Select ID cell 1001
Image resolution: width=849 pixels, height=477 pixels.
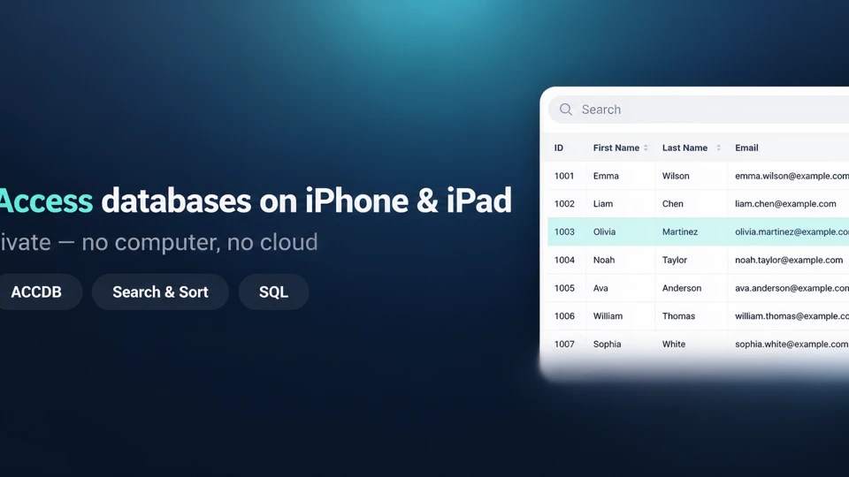click(564, 176)
